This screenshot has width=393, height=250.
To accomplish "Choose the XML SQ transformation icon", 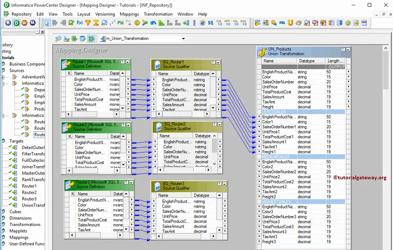I will (219, 23).
